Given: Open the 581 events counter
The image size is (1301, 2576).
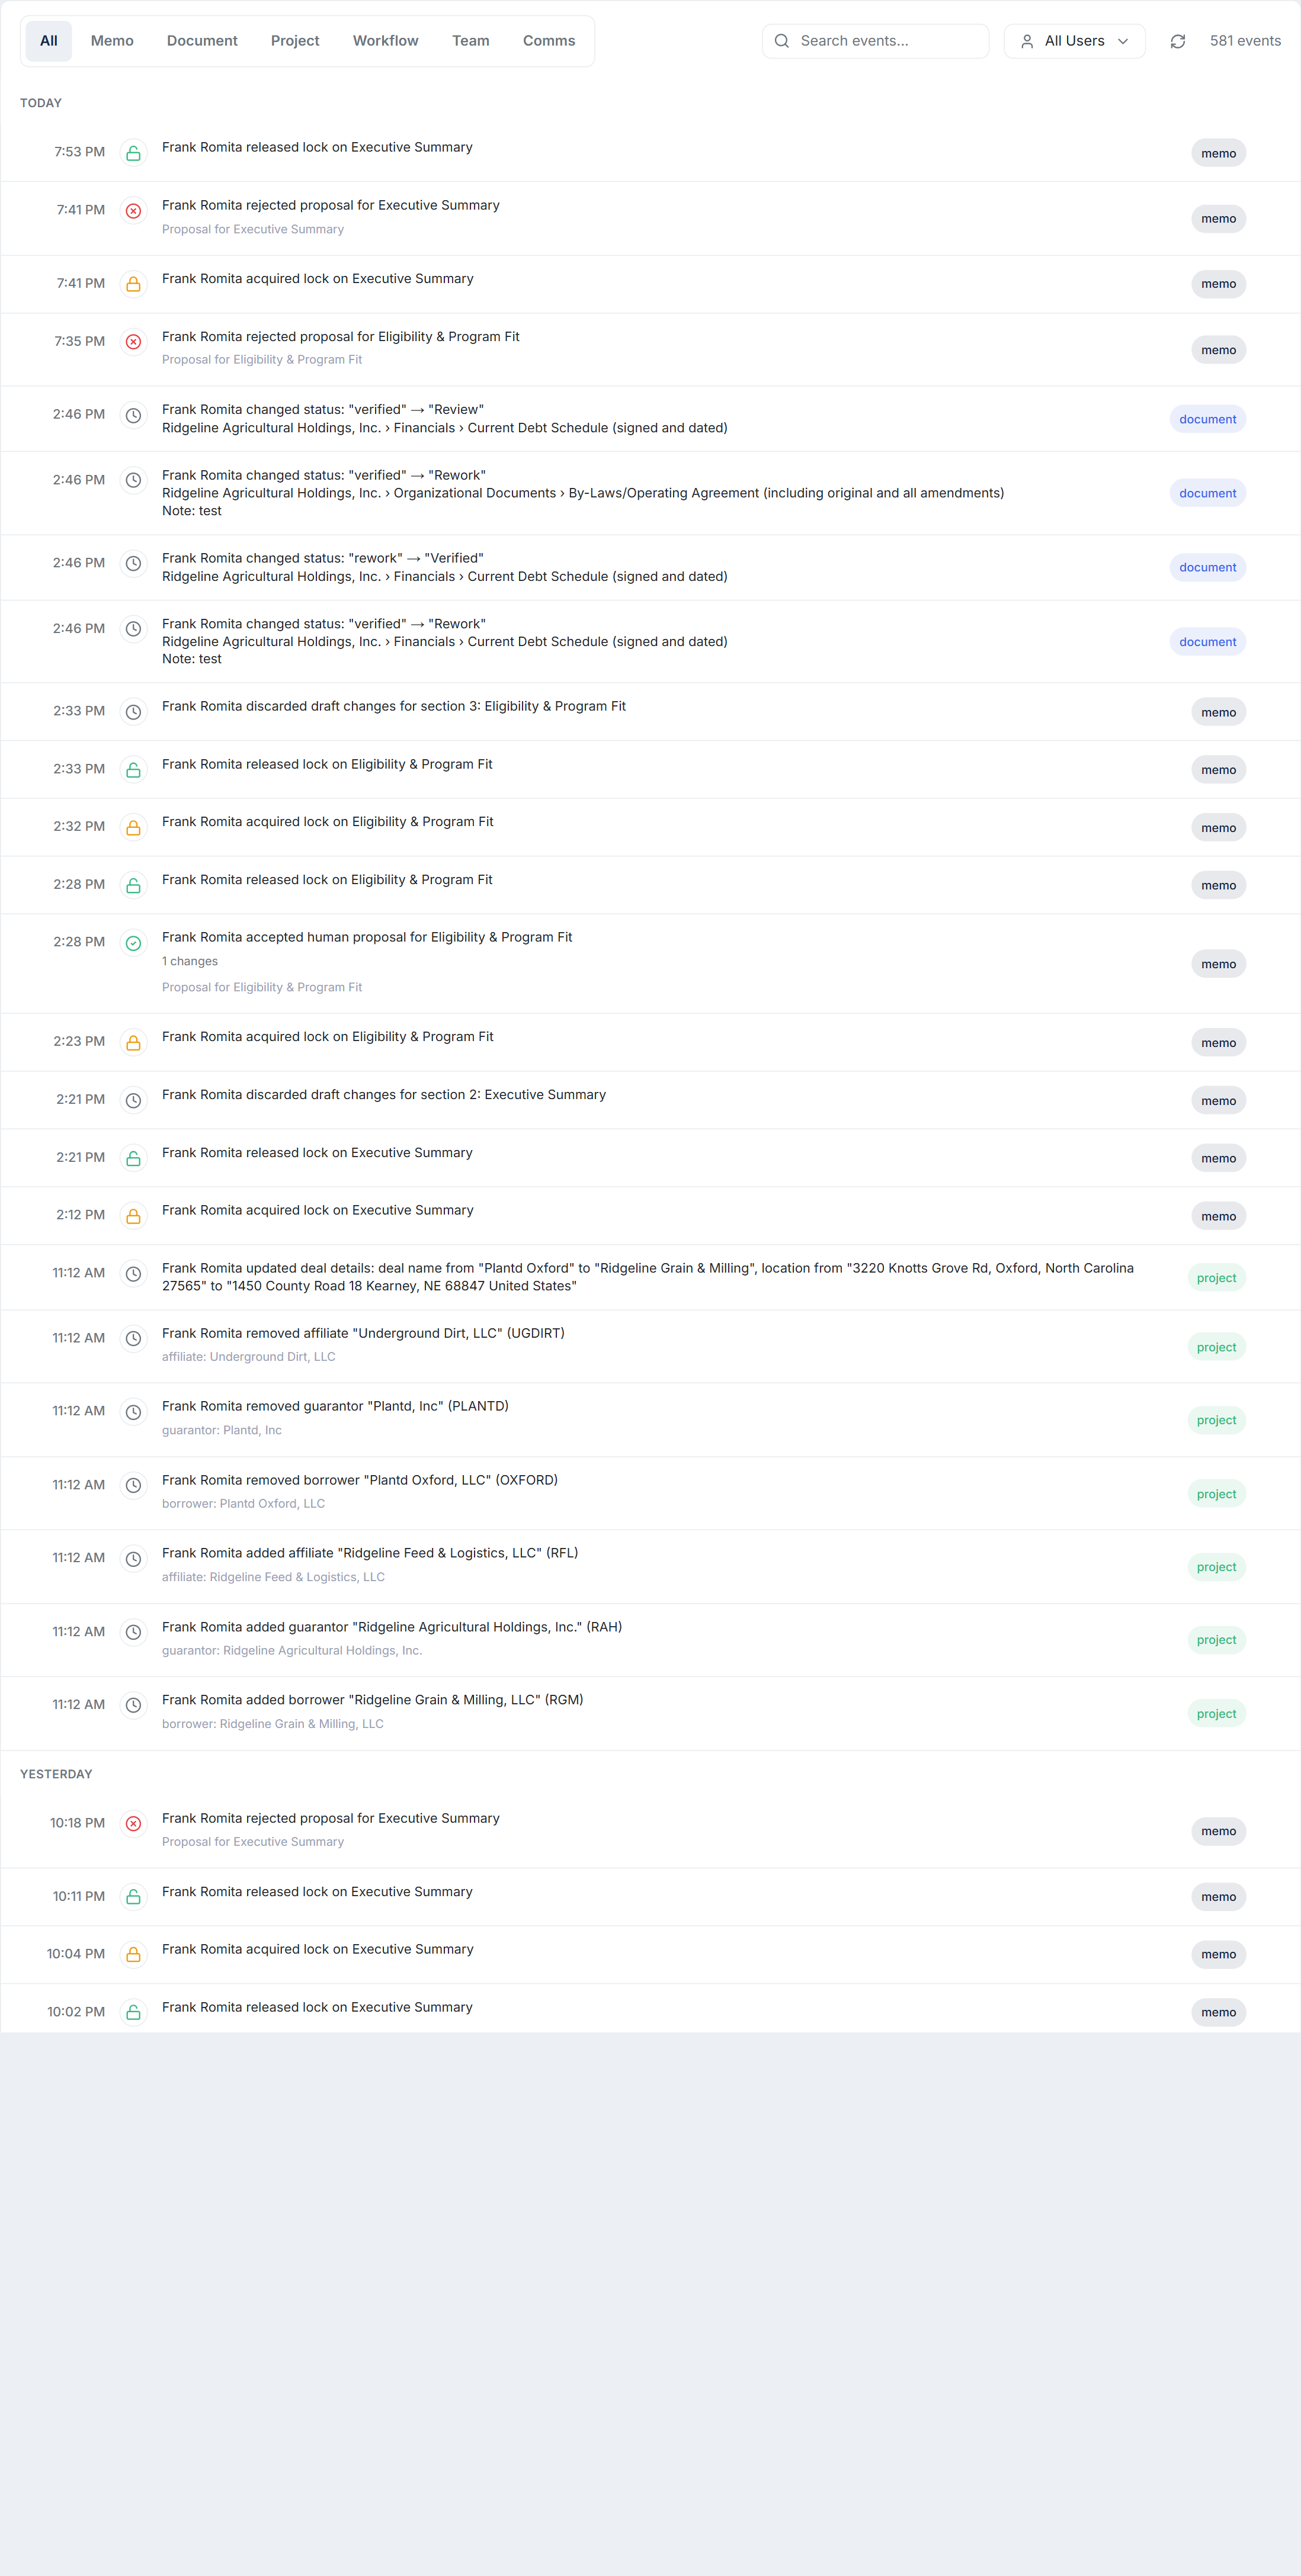Looking at the screenshot, I should (1245, 41).
